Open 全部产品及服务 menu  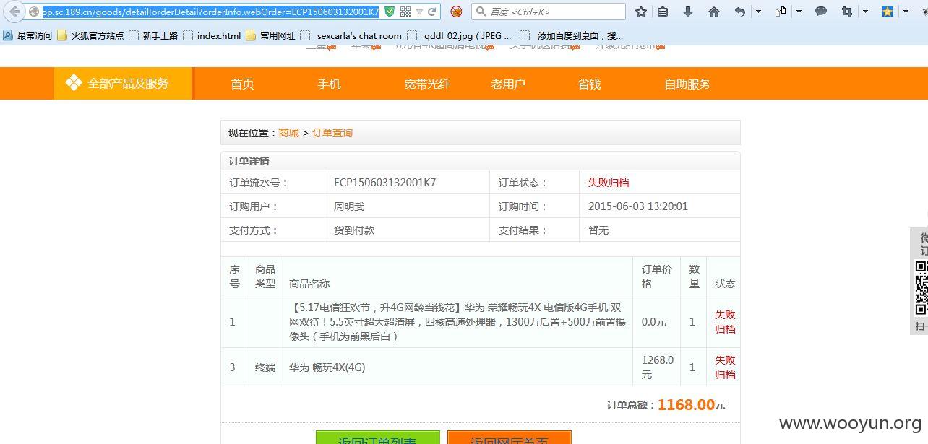123,84
